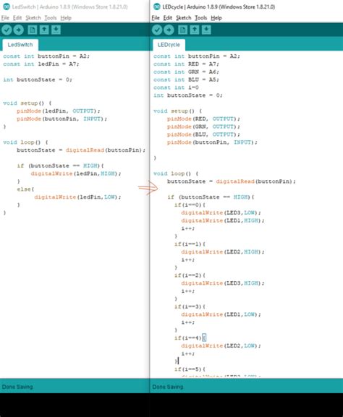Viewport: 343px width, 417px height.
Task: Click 'digitalWrite(LED2,LOW);' line
Action: click(x=221, y=345)
